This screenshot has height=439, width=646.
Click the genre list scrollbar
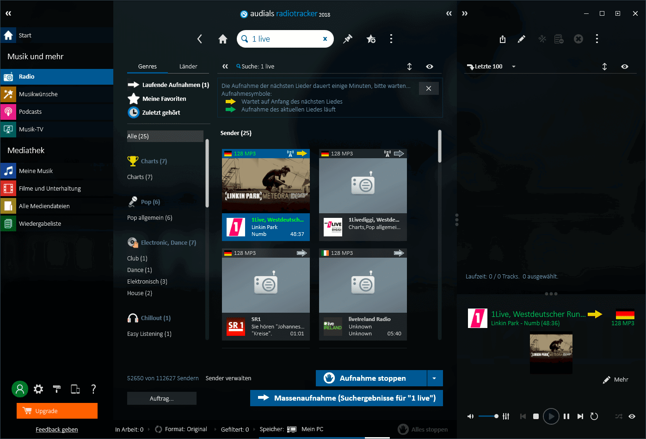click(x=207, y=173)
